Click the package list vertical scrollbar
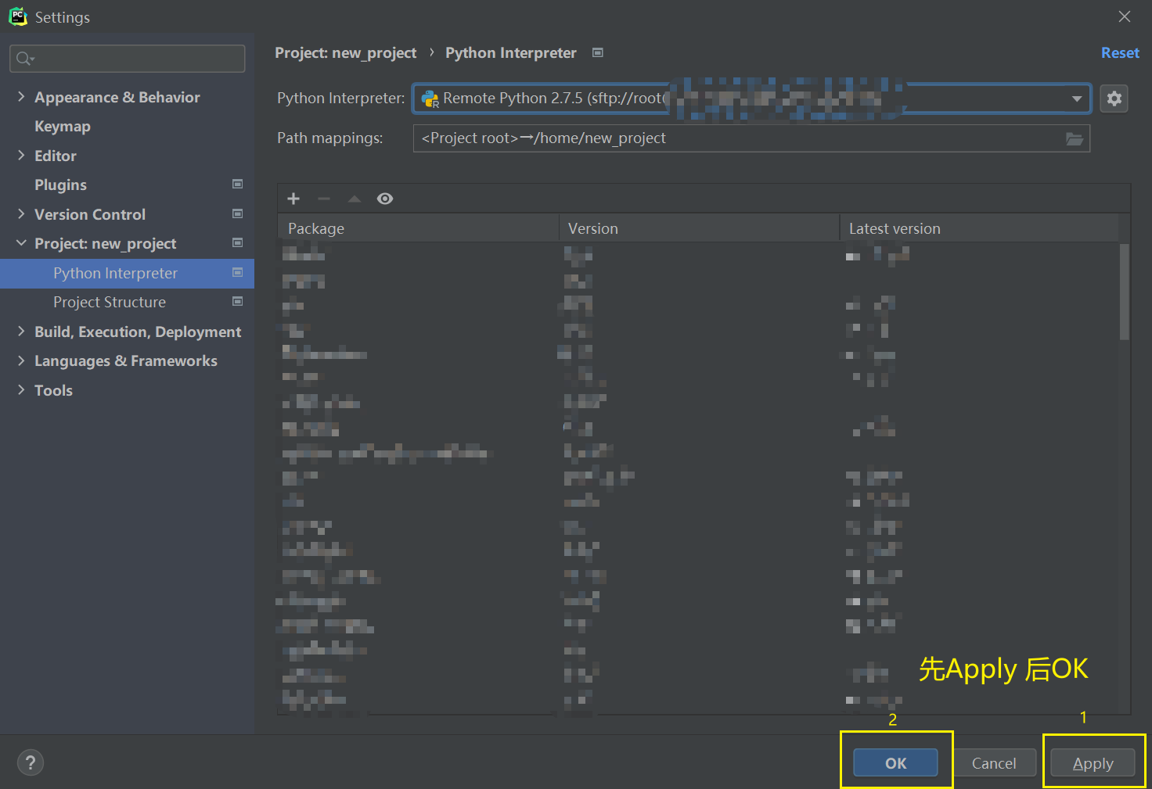 coord(1124,293)
